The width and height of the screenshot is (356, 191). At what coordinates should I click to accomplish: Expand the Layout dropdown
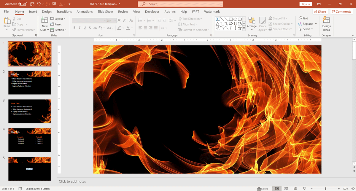coord(58,19)
